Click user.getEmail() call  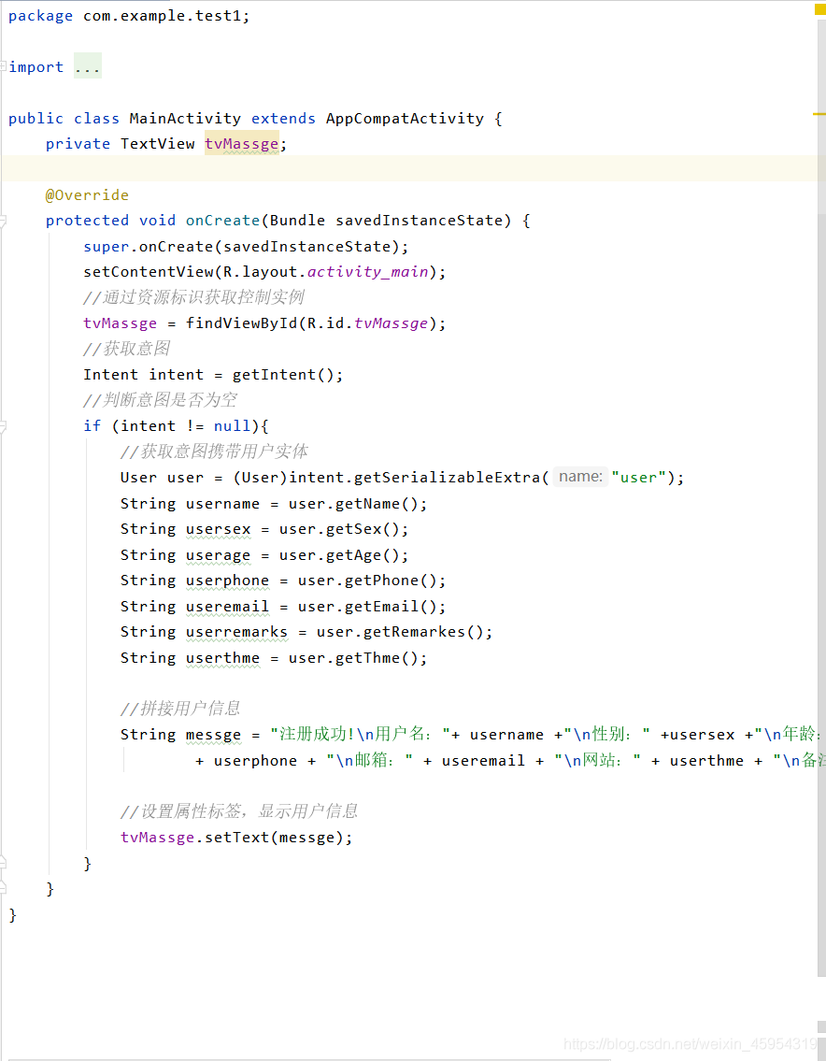click(366, 607)
